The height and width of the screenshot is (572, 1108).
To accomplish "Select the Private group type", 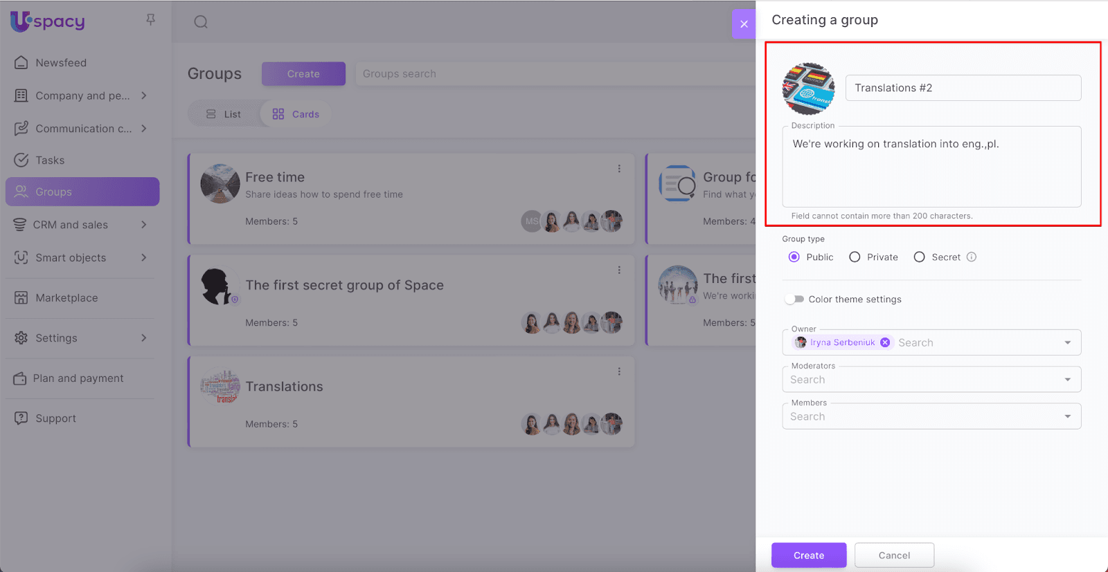I will (855, 257).
